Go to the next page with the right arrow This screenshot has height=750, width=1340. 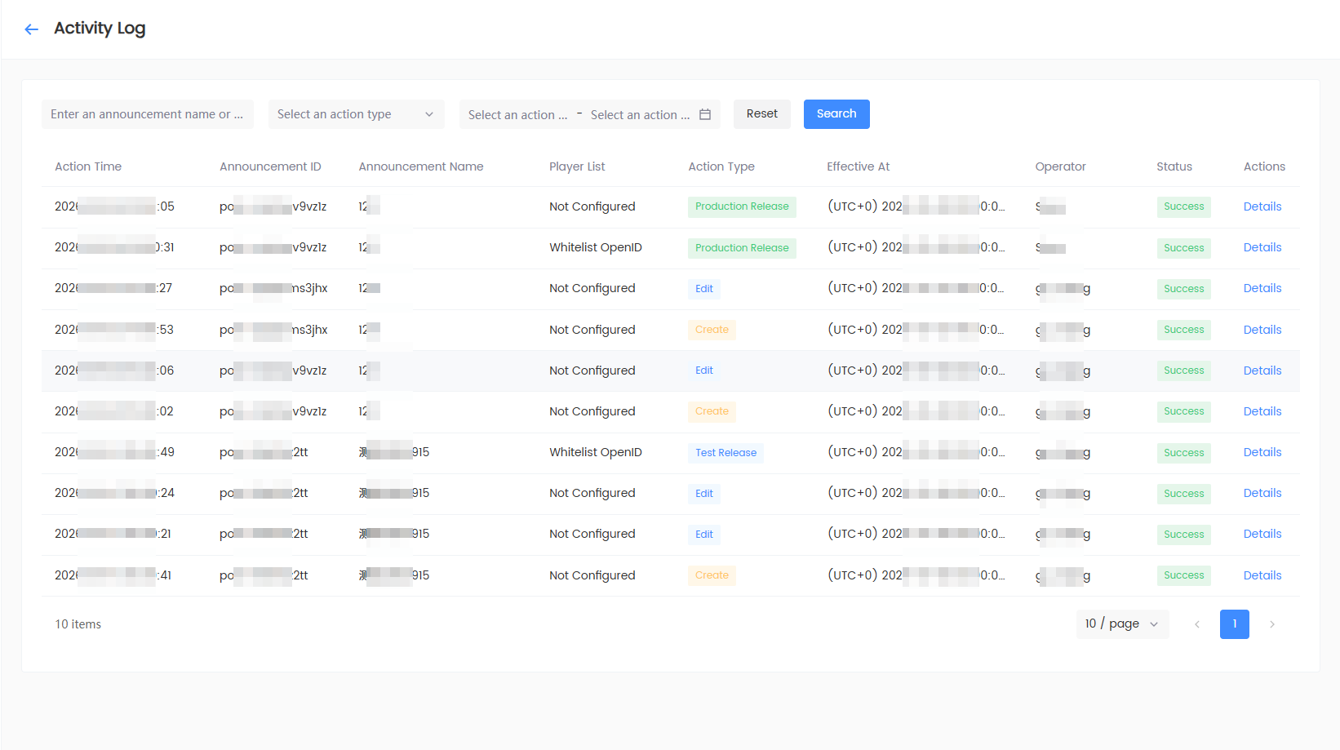coord(1271,624)
